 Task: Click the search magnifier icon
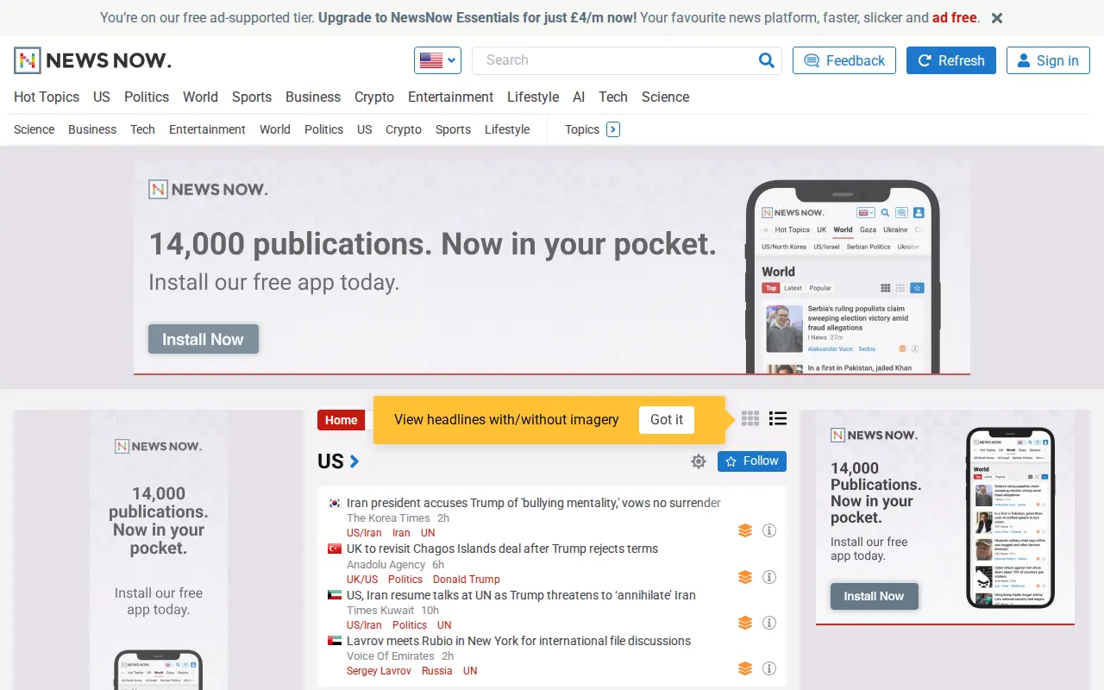(x=766, y=60)
